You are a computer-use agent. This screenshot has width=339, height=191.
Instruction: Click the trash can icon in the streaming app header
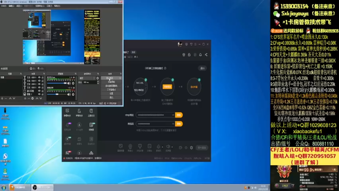(x=183, y=55)
